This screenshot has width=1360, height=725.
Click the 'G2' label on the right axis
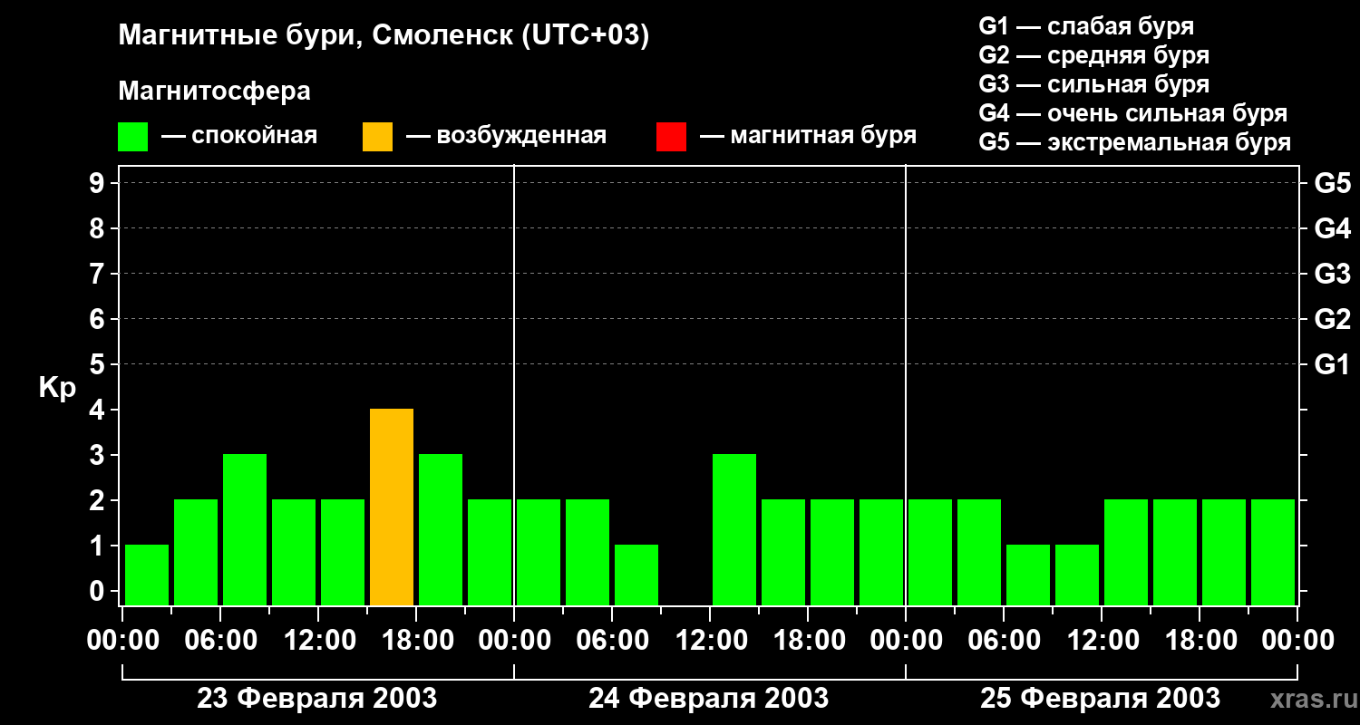click(1332, 319)
